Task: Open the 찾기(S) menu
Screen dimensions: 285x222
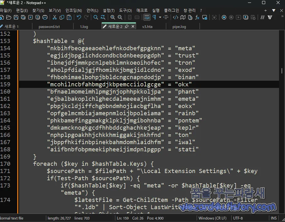Action: coord(38,11)
